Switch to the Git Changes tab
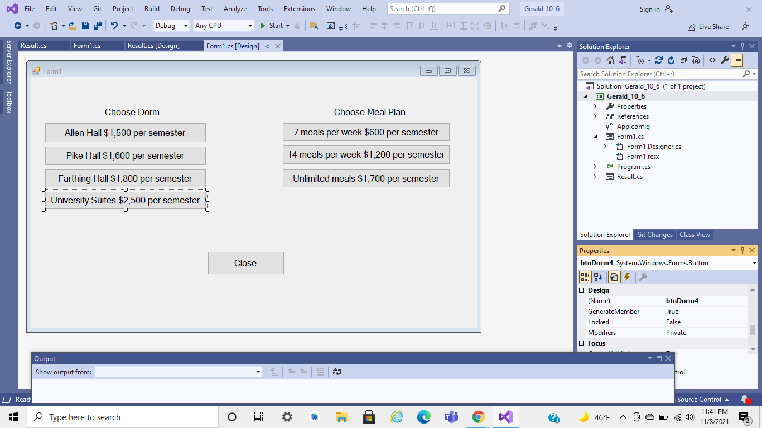Viewport: 762px width, 428px height. (654, 234)
